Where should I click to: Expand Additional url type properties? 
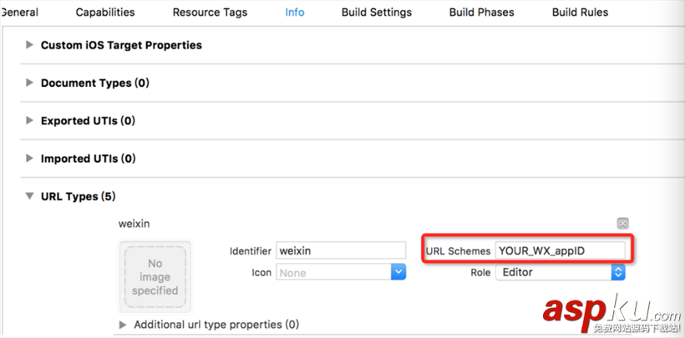124,324
